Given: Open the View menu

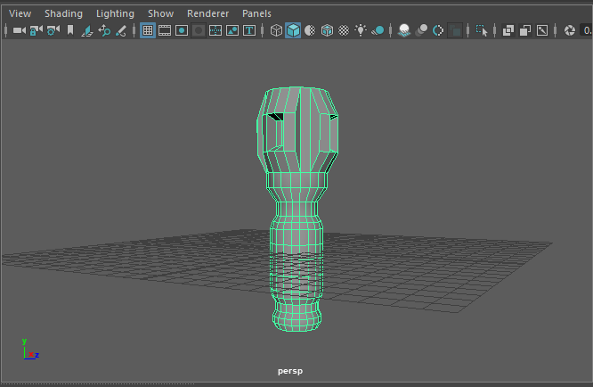Looking at the screenshot, I should click(x=20, y=13).
